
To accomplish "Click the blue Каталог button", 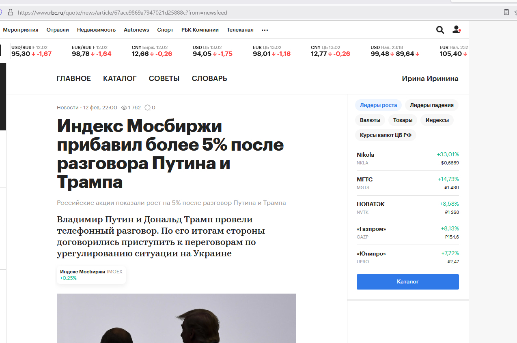I will point(408,281).
